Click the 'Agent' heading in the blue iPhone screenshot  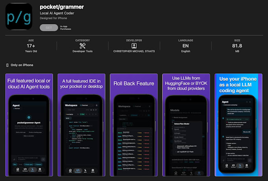coord(225,102)
